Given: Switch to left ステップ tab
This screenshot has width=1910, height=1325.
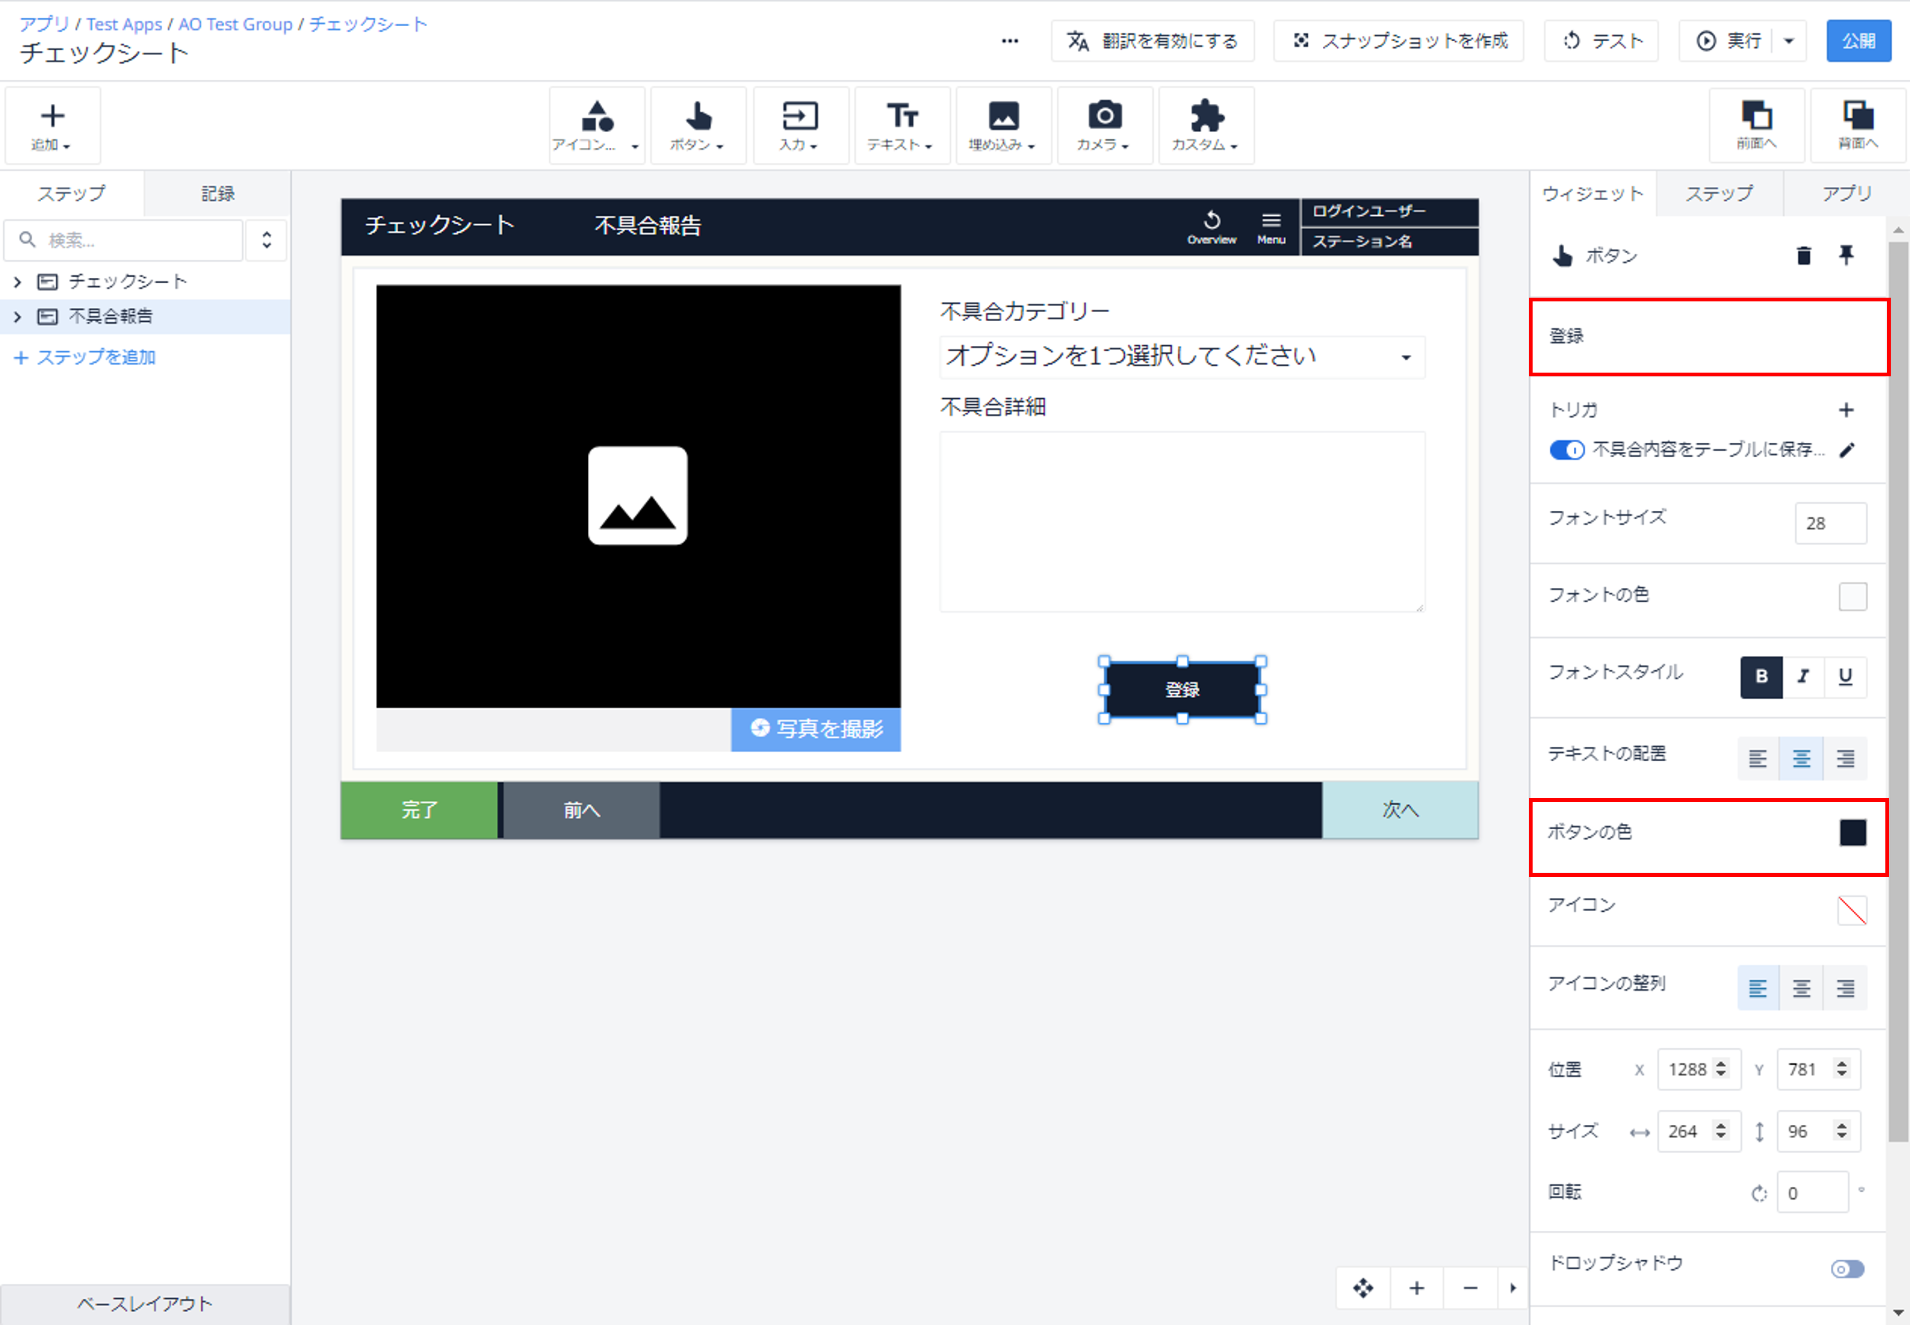Looking at the screenshot, I should (x=71, y=193).
